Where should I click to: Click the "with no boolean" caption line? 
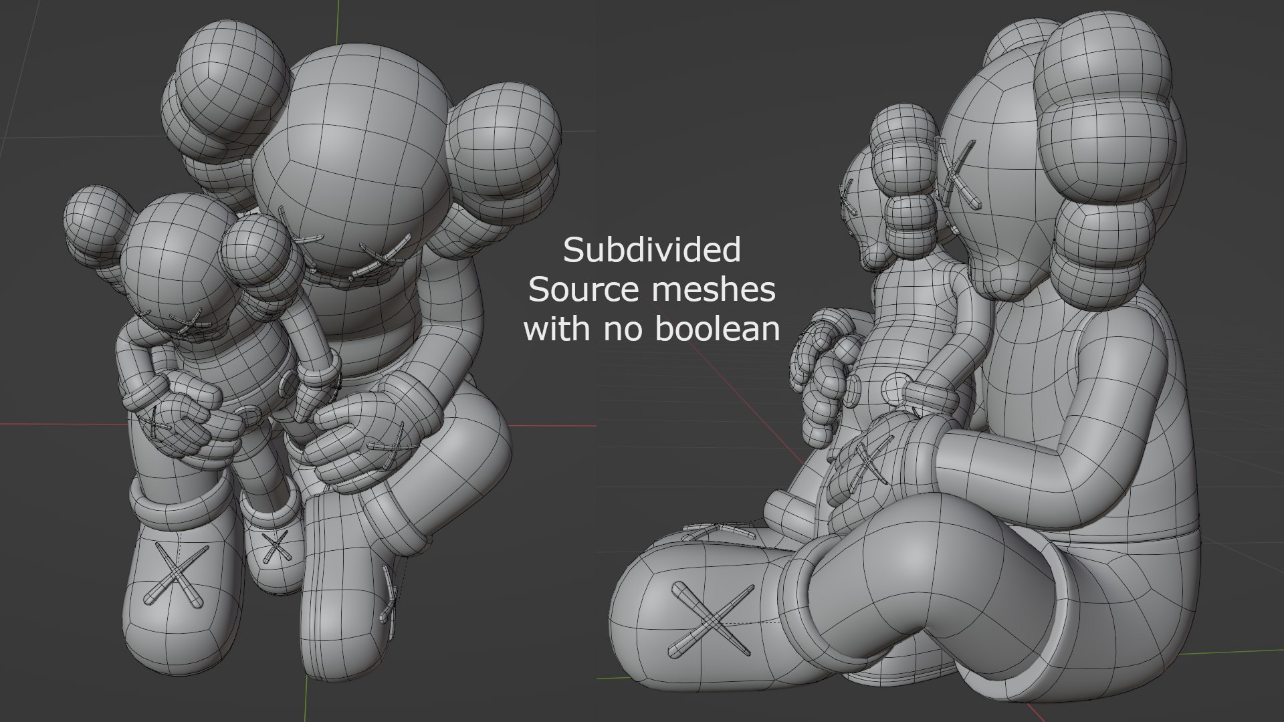coord(652,329)
